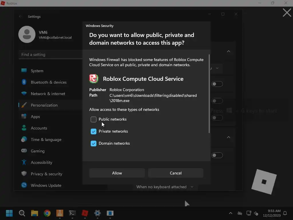
Task: Click the dialog's vertical scrollbar
Action: click(x=209, y=94)
